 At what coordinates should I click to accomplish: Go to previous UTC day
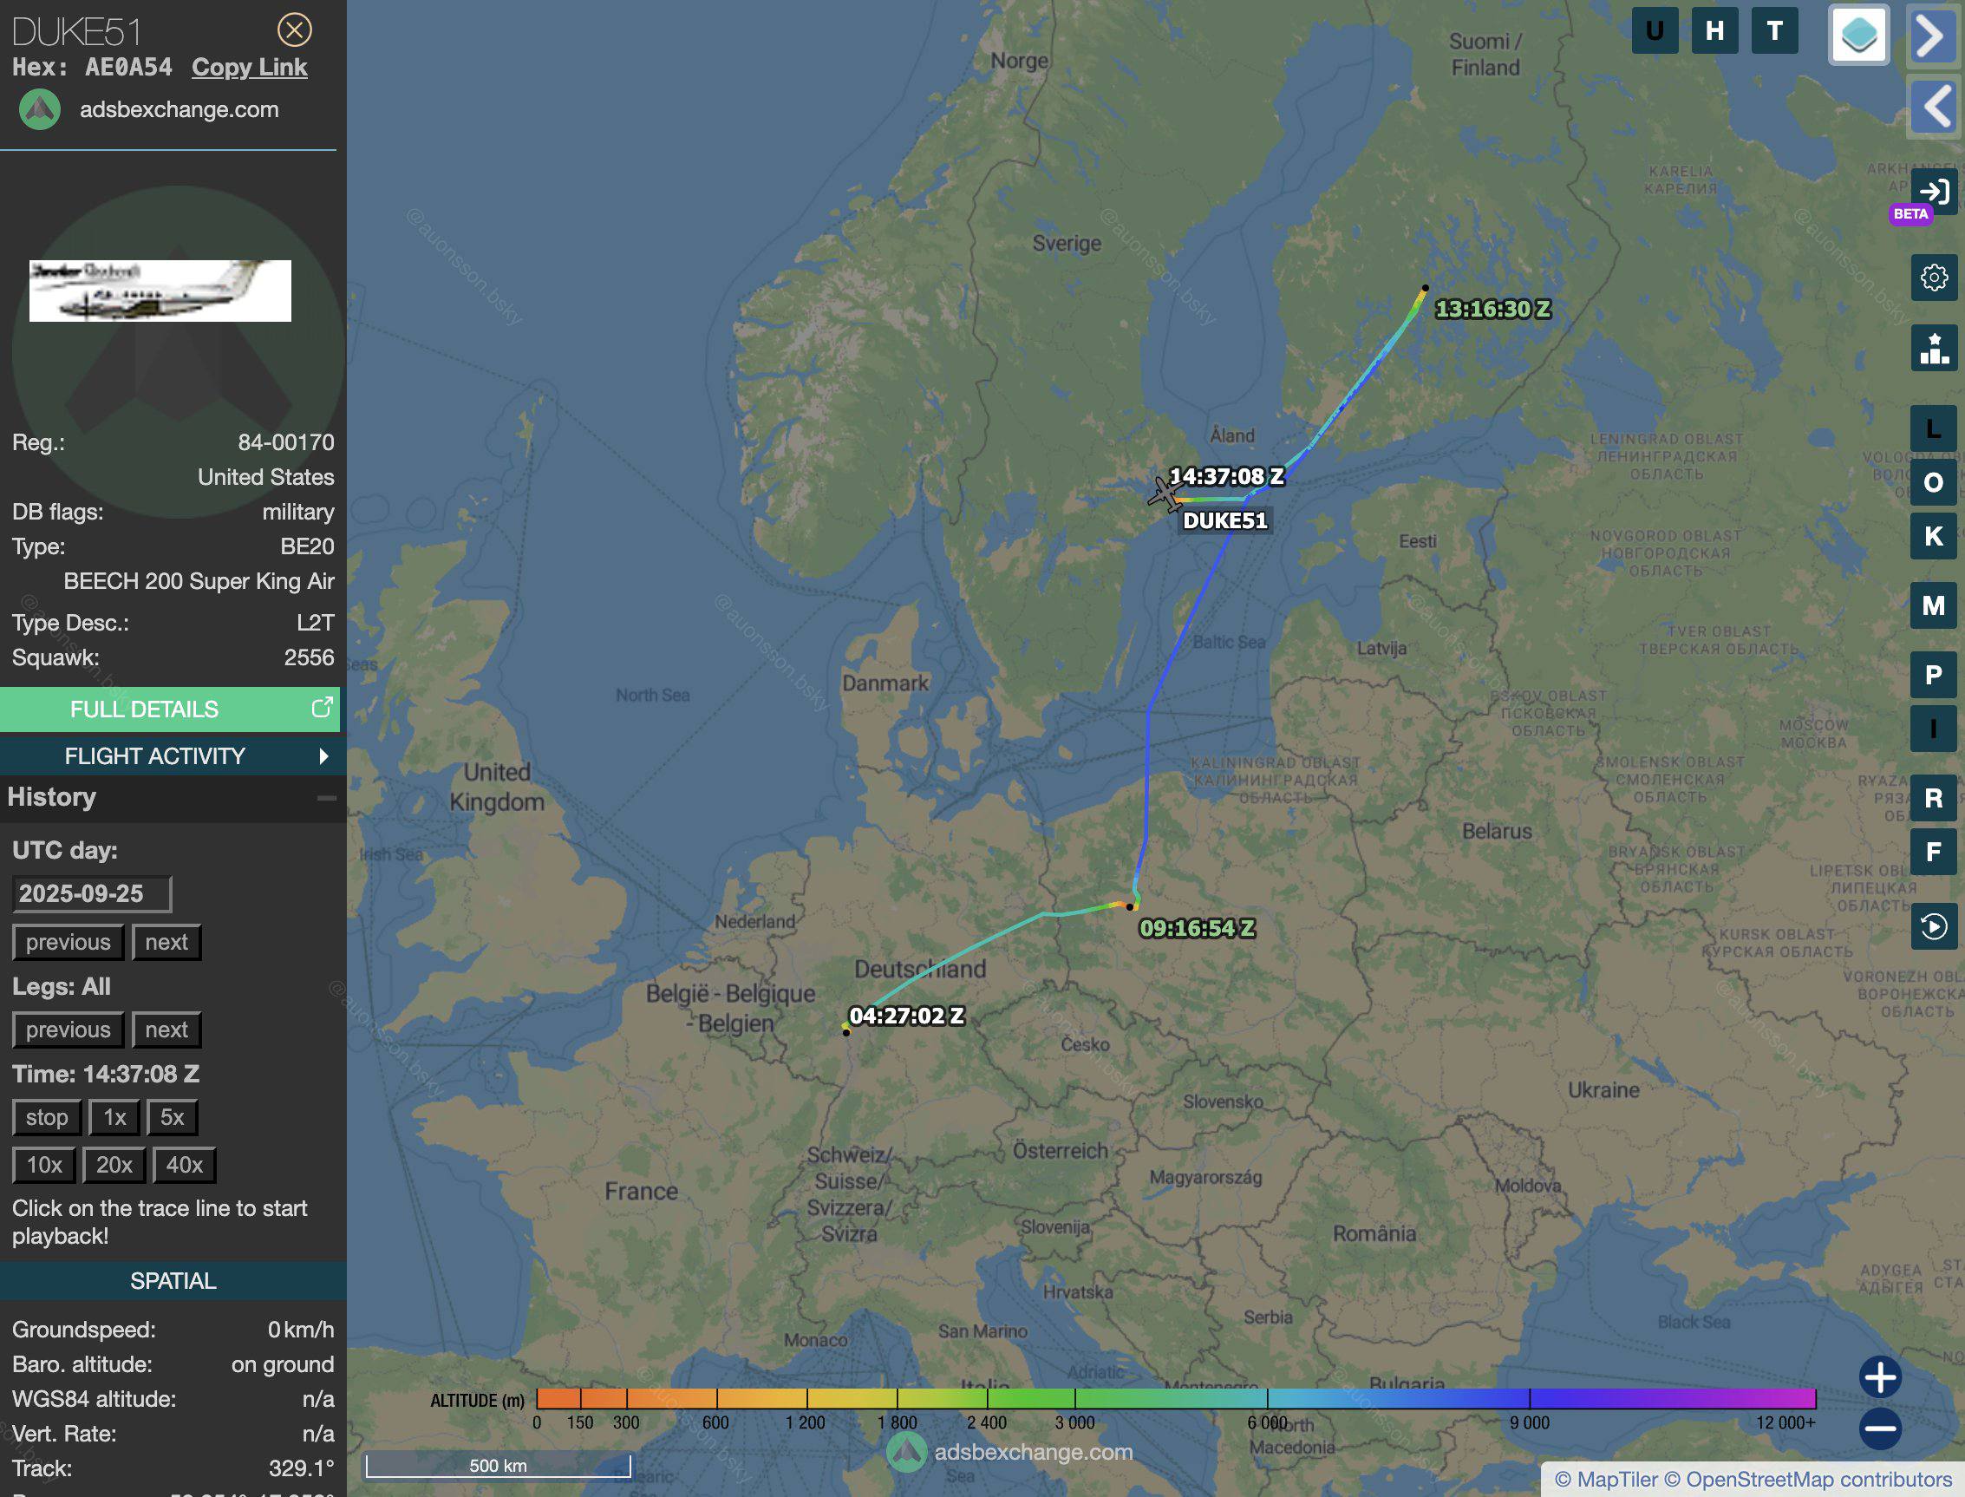(68, 942)
